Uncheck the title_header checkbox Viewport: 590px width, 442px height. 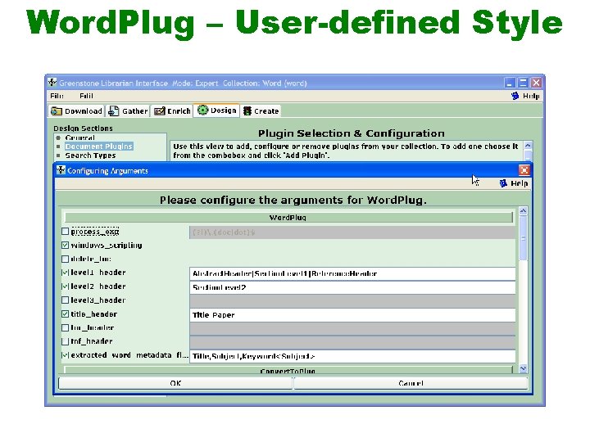point(65,313)
